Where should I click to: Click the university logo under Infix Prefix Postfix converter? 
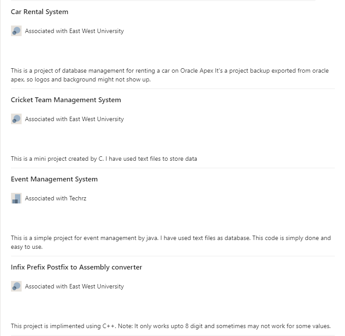tap(16, 286)
